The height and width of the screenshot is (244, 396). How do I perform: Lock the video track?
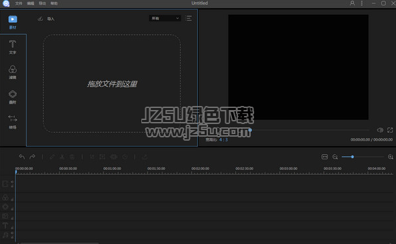pos(12,186)
